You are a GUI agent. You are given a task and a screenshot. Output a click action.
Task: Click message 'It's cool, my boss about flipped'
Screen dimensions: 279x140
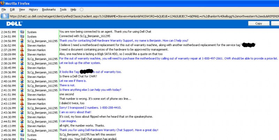coord(106,117)
